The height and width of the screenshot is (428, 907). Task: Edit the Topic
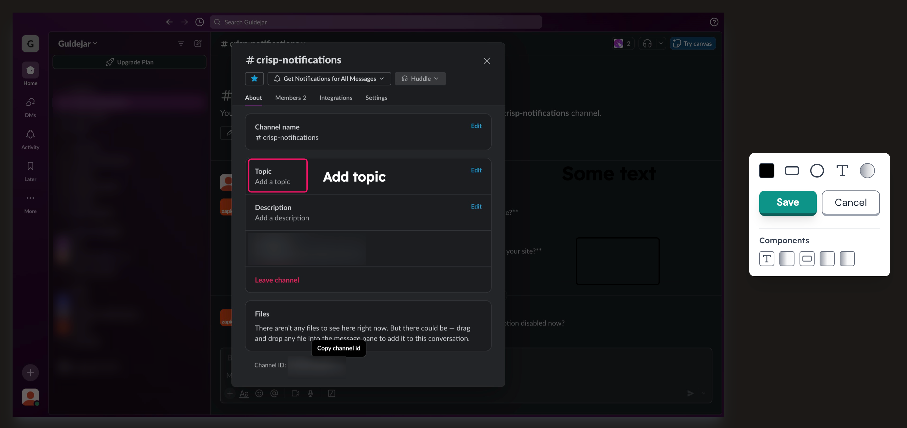476,170
